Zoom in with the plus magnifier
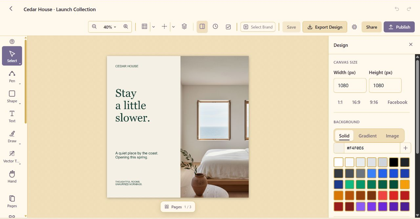 point(126,27)
